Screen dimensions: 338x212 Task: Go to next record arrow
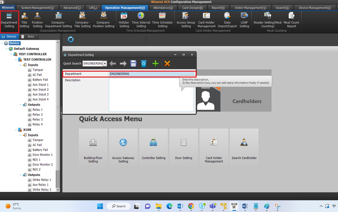123,64
